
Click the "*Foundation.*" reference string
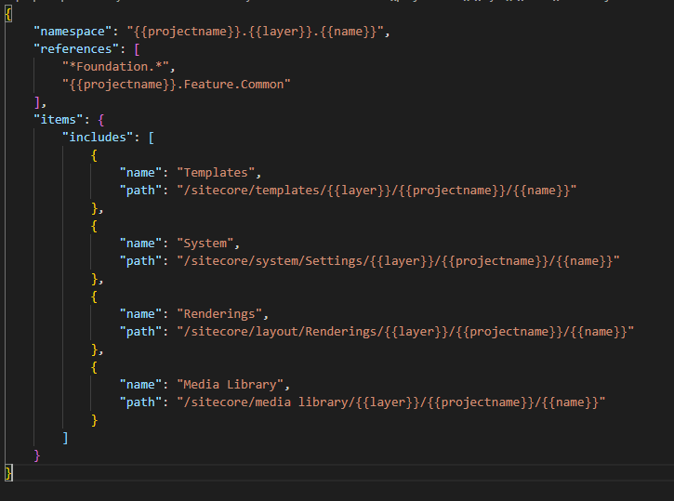click(x=115, y=67)
